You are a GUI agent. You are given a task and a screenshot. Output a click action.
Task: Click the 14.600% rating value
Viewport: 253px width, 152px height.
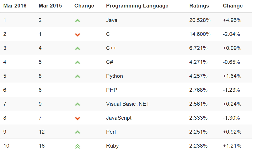pyautogui.click(x=200, y=34)
